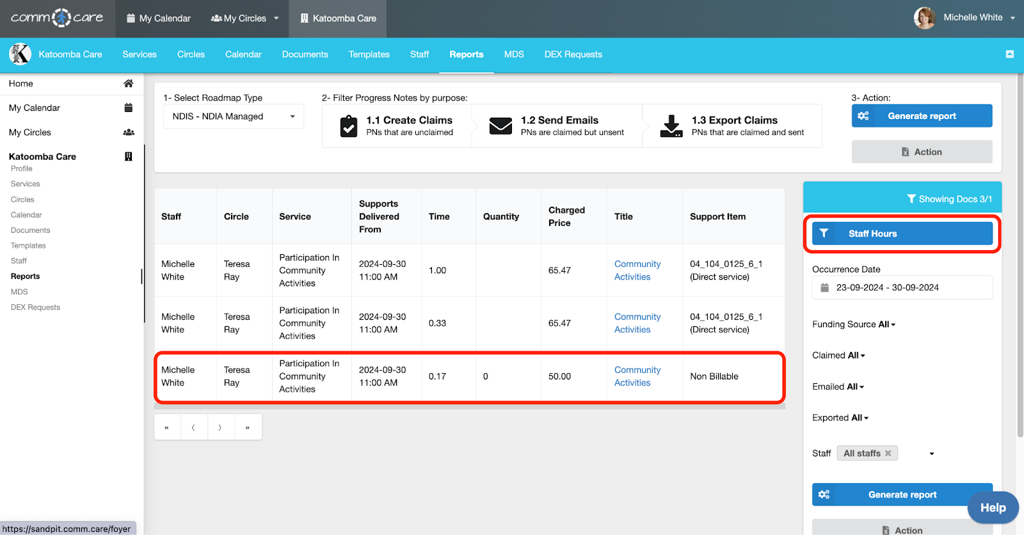Image resolution: width=1024 pixels, height=535 pixels.
Task: Open the MDS tab
Action: (514, 54)
